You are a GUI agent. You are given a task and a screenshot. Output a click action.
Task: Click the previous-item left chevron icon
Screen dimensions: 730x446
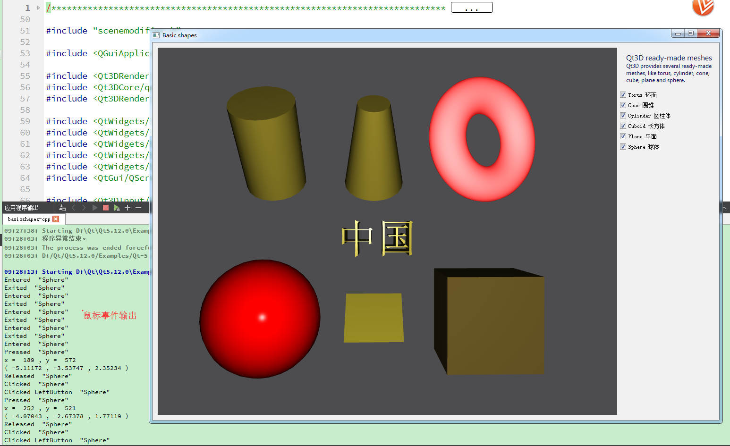tap(73, 208)
